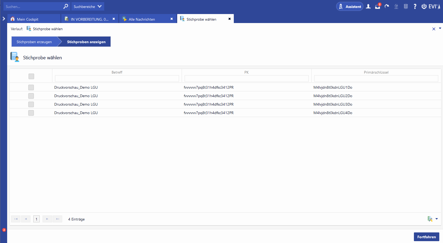Click the redo arrow icon in header
The image size is (443, 243).
(x=387, y=7)
